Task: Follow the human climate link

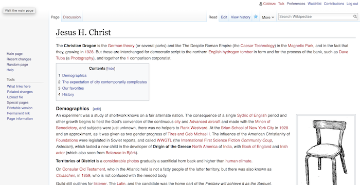Action: [x=238, y=161]
